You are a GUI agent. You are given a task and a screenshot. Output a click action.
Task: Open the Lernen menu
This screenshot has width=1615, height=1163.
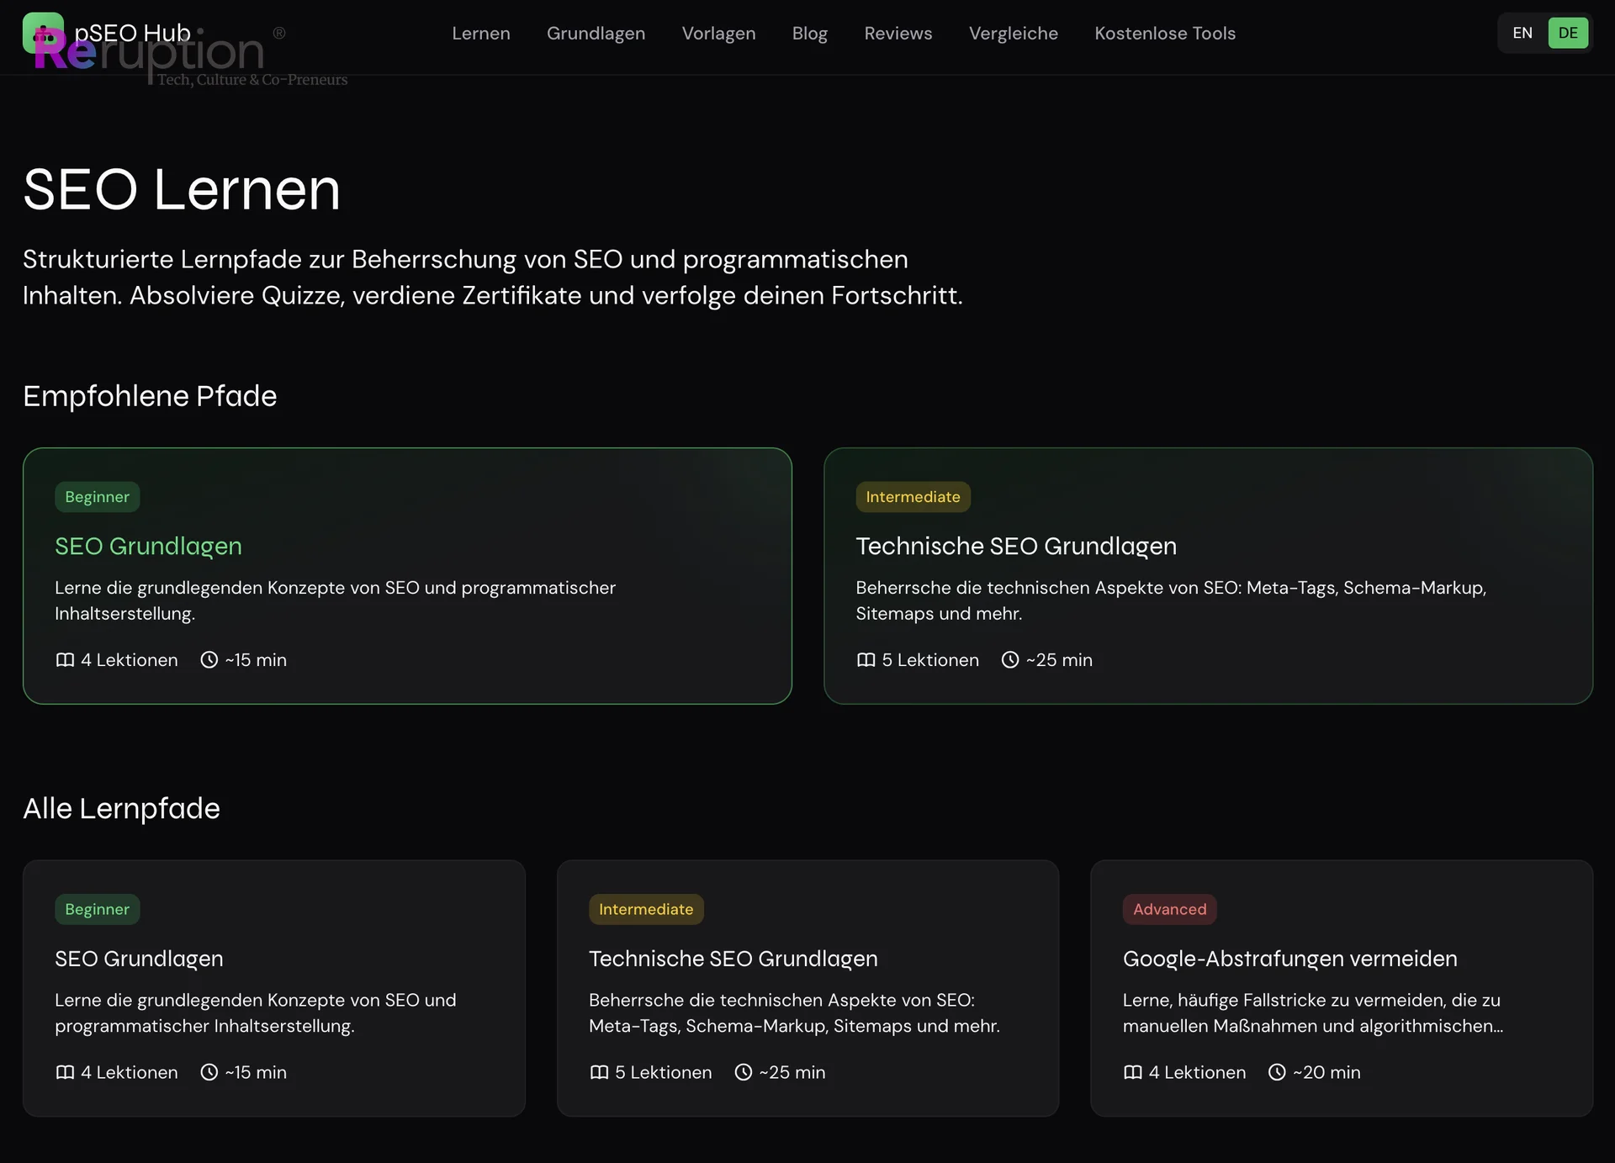click(481, 33)
